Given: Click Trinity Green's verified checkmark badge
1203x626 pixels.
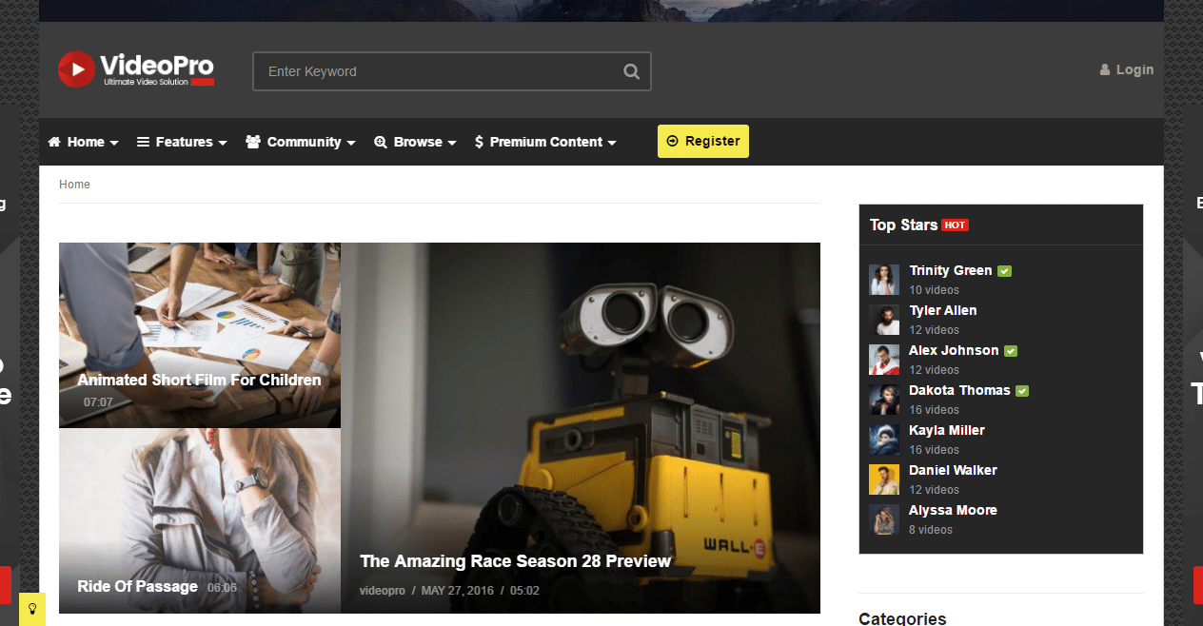Looking at the screenshot, I should 1004,271.
